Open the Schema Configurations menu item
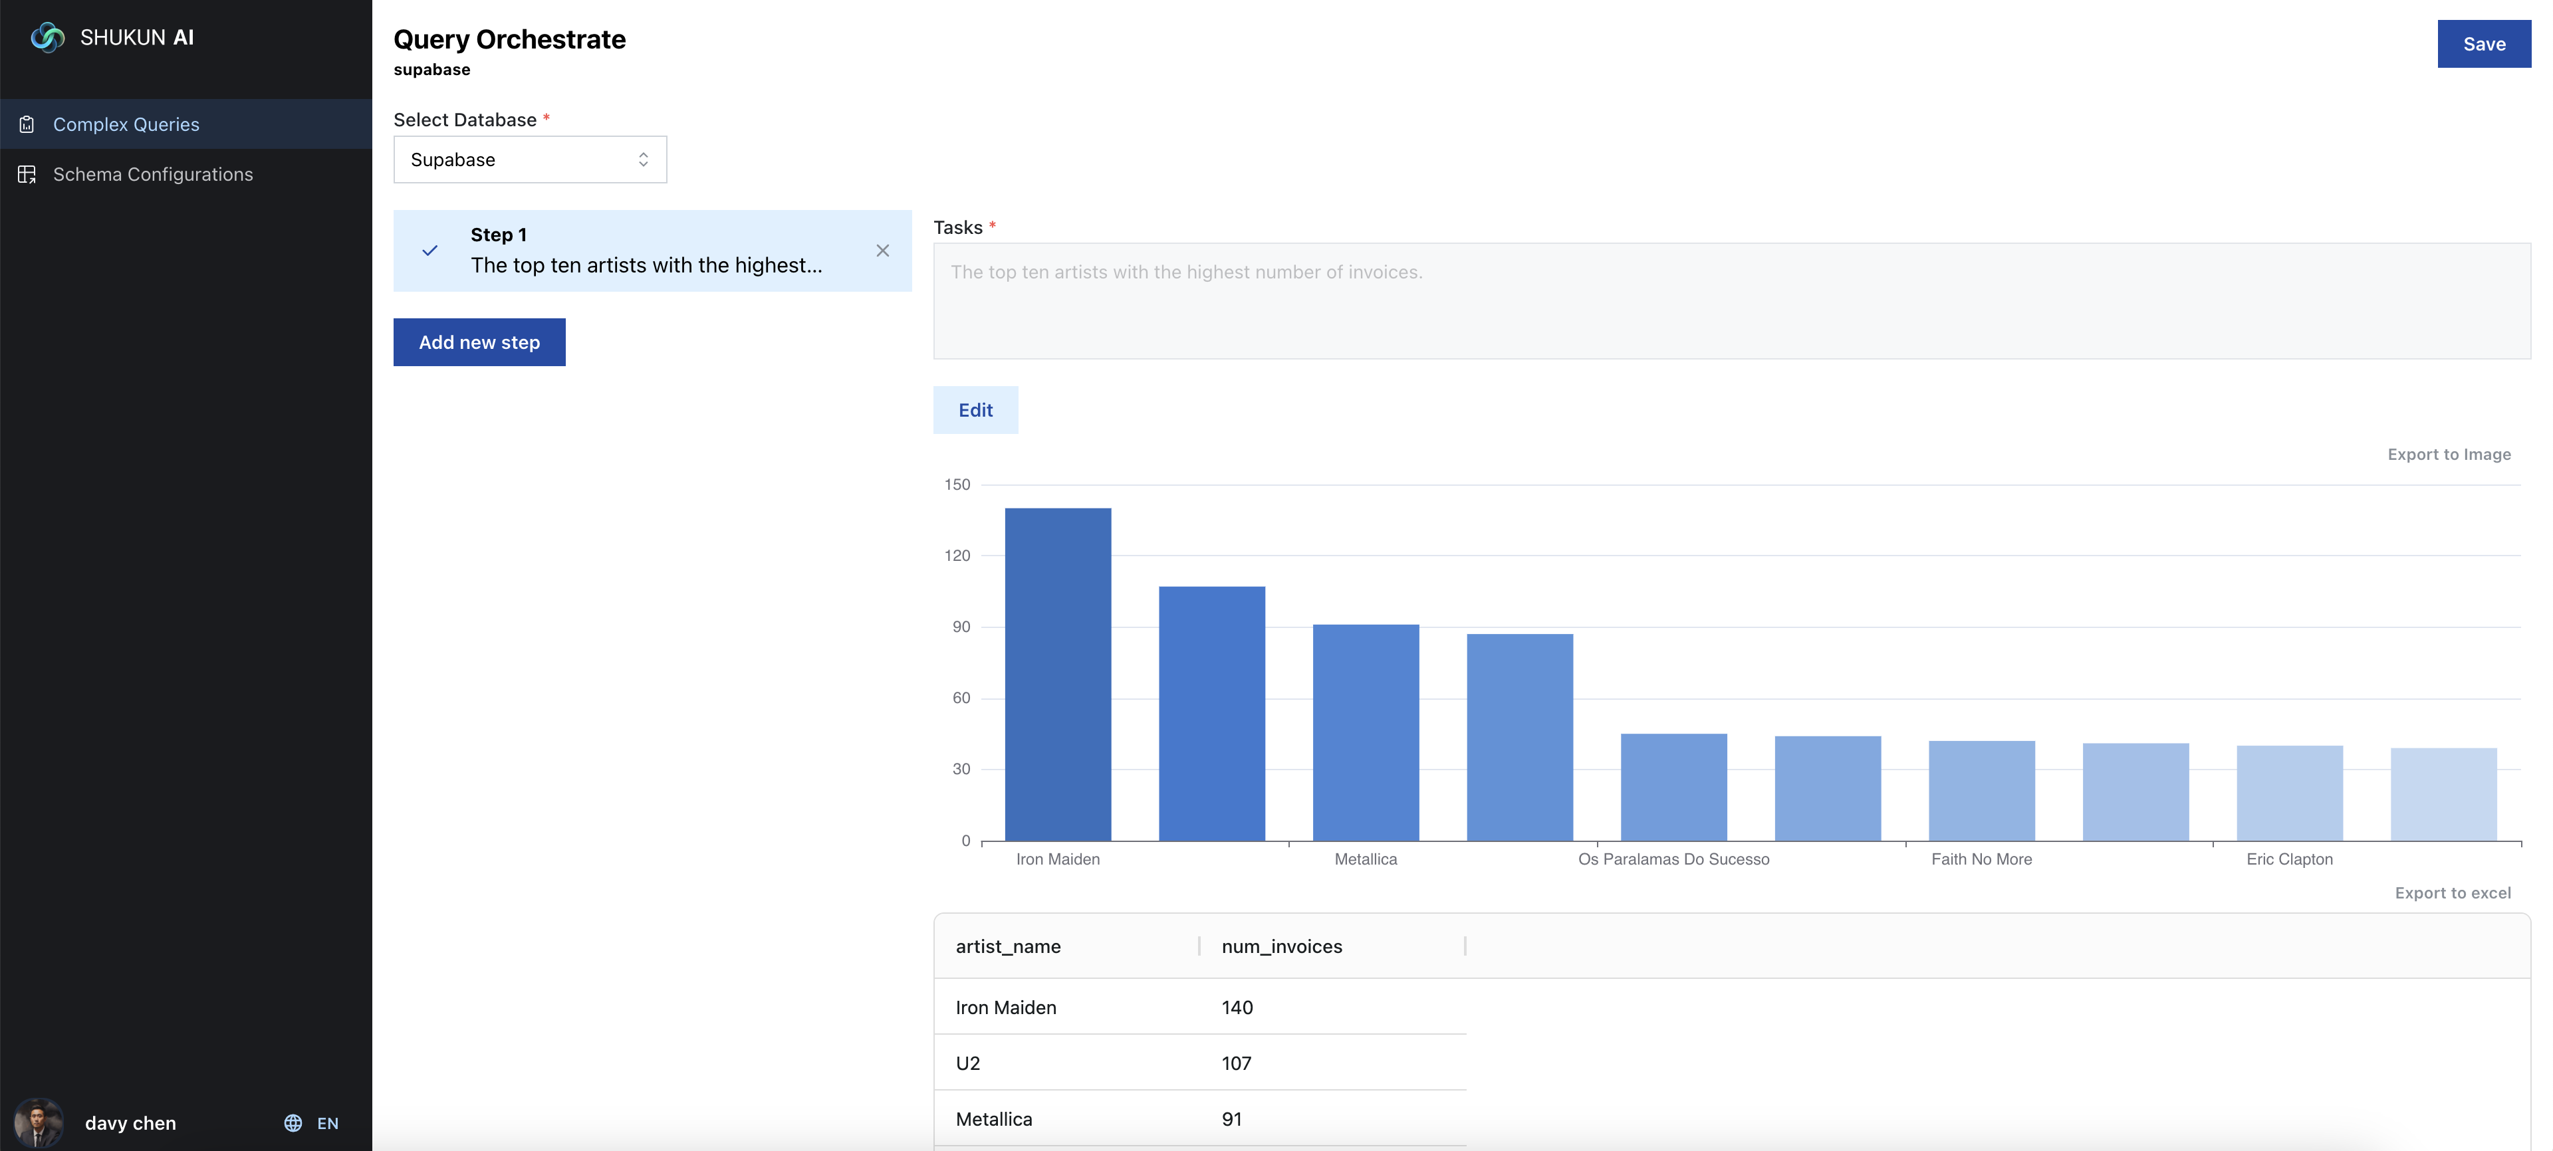 point(153,174)
